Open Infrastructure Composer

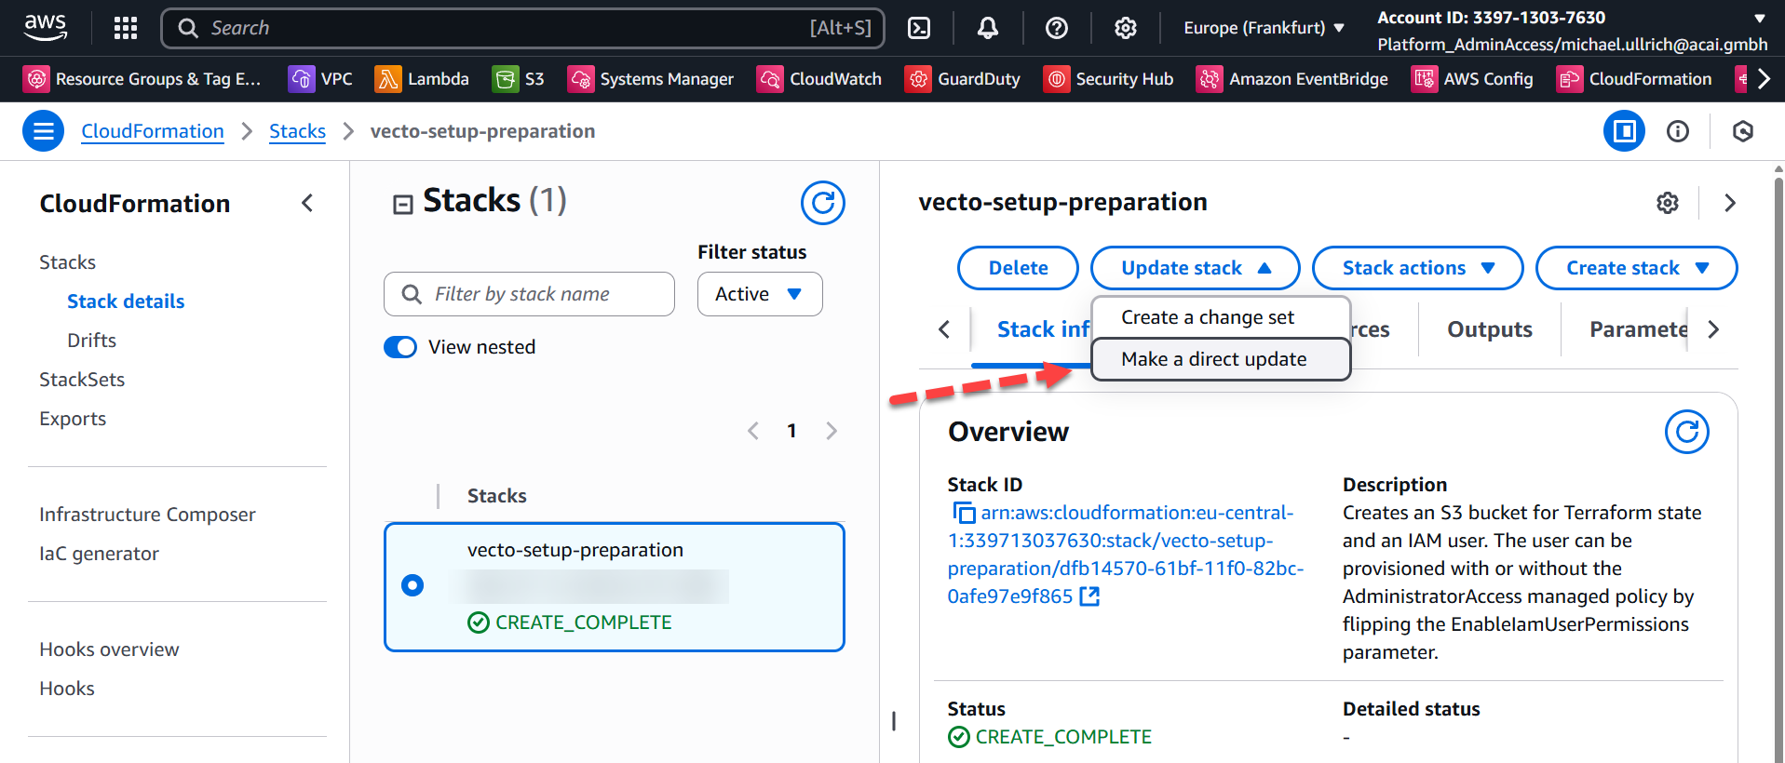[147, 515]
